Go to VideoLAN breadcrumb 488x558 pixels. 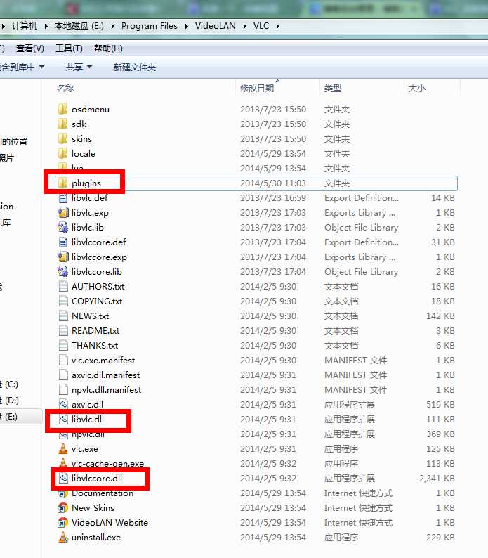215,26
